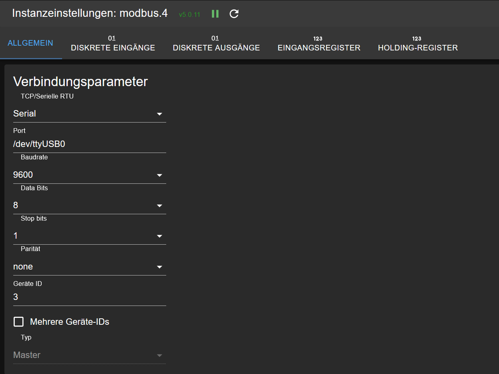This screenshot has width=499, height=374.
Task: Click the 123 icon above Eingangsregister
Action: (318, 38)
